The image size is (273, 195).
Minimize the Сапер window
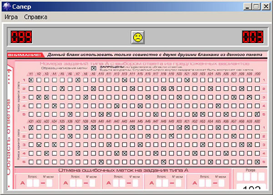(x=247, y=7)
